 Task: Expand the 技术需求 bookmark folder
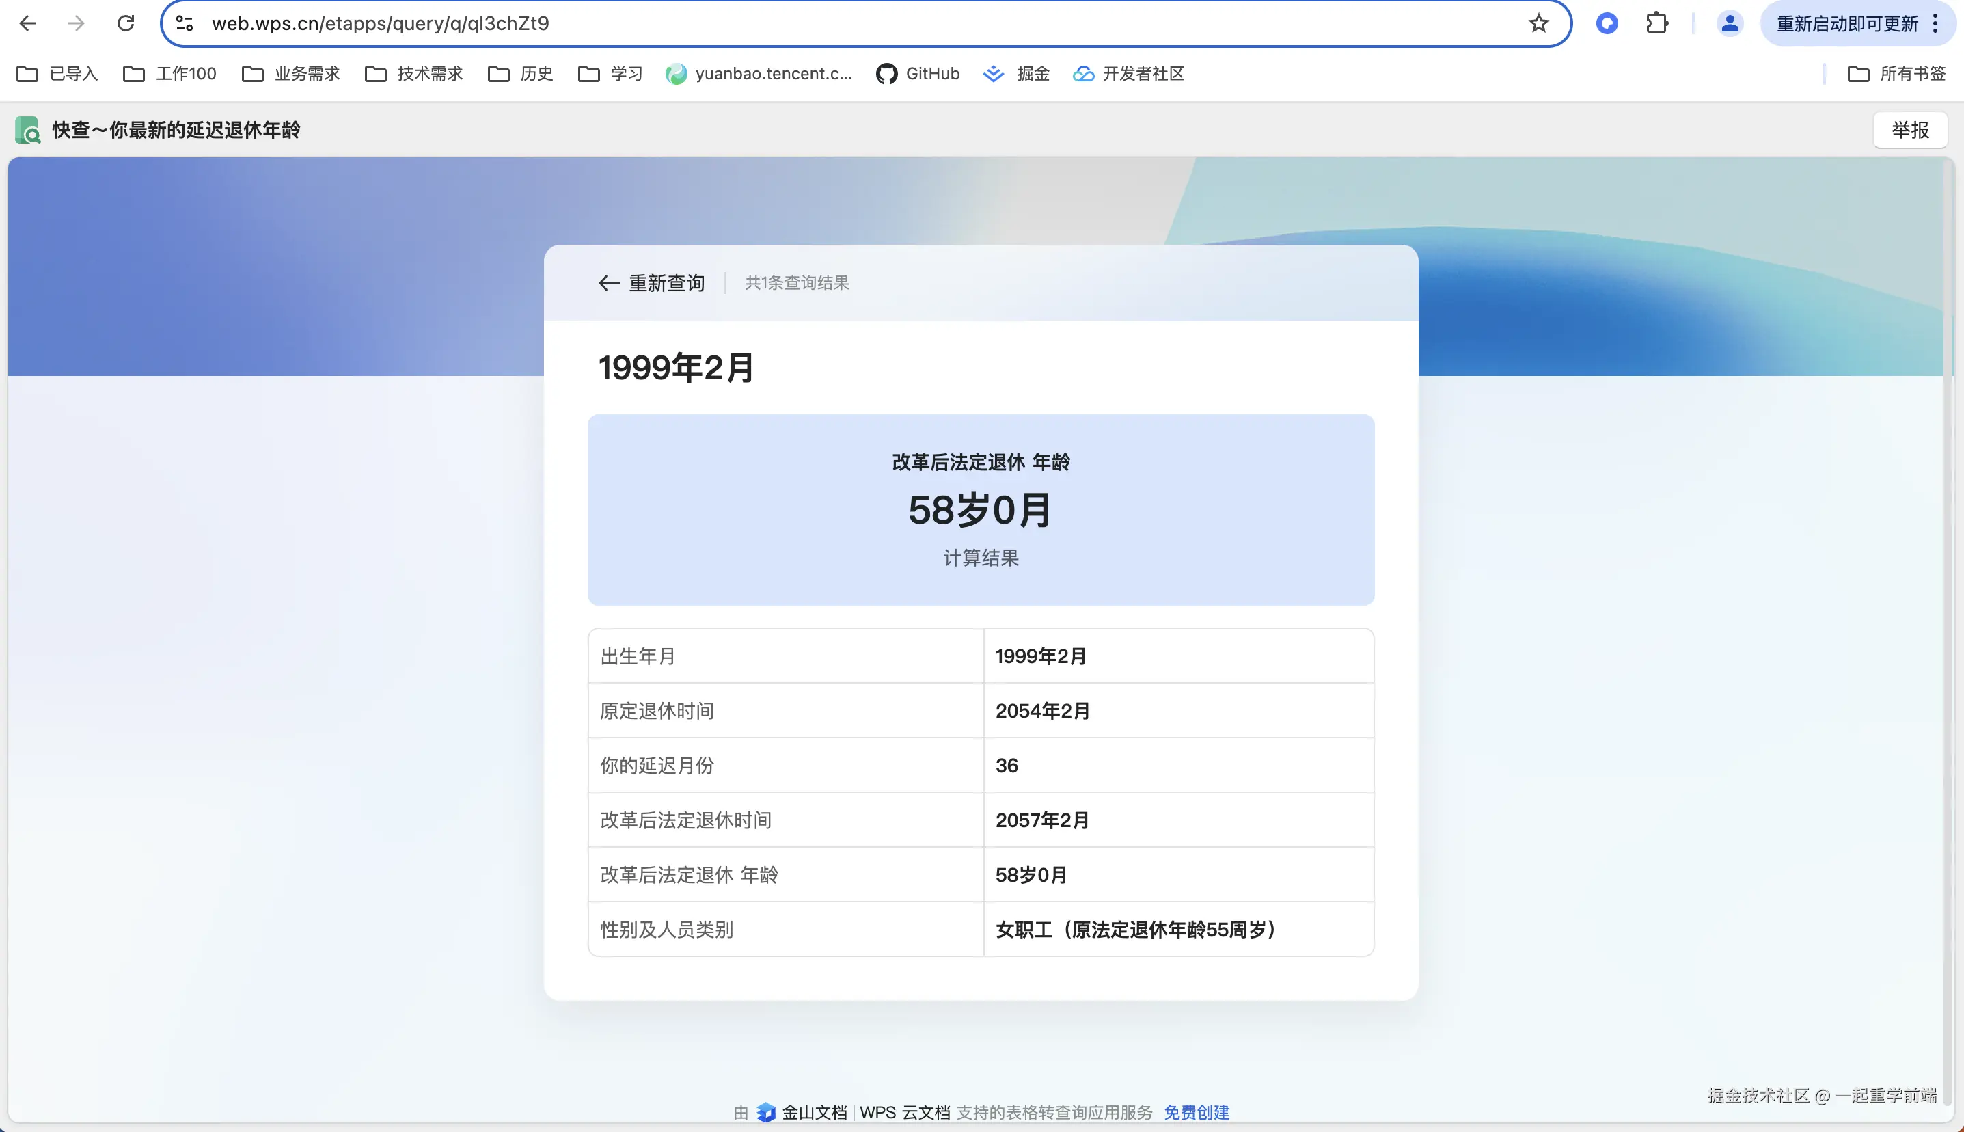[414, 74]
